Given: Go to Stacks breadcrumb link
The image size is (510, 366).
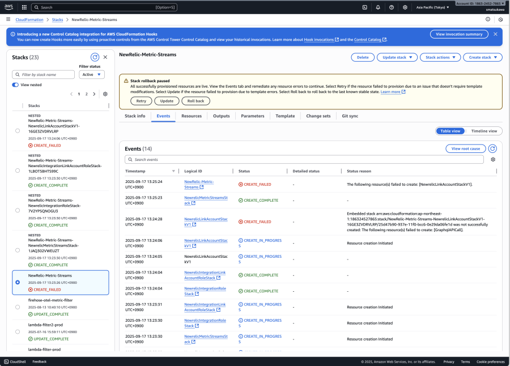Looking at the screenshot, I should pyautogui.click(x=58, y=19).
